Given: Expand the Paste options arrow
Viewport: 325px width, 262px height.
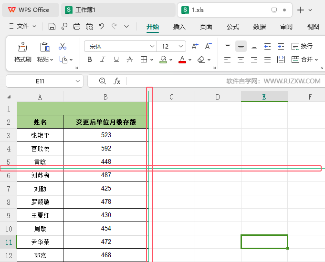Looking at the screenshot, I should (x=52, y=60).
